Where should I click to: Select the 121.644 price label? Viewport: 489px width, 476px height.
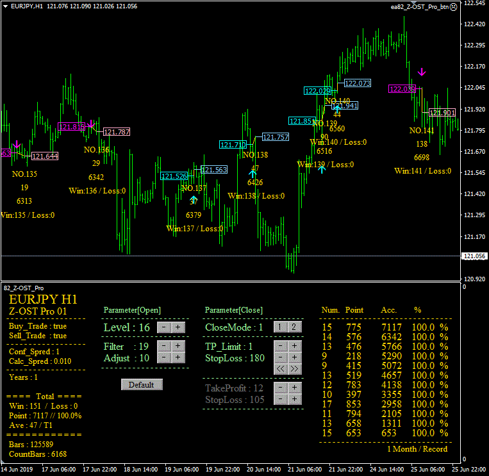pos(45,156)
